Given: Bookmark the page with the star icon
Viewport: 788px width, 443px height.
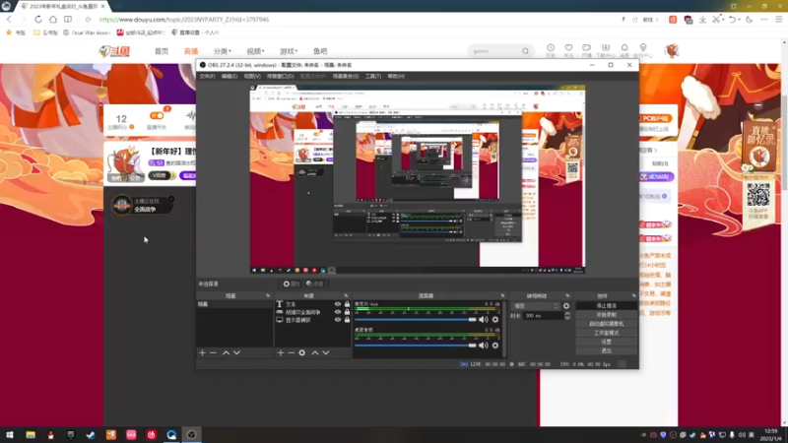Looking at the screenshot, I should (x=88, y=20).
